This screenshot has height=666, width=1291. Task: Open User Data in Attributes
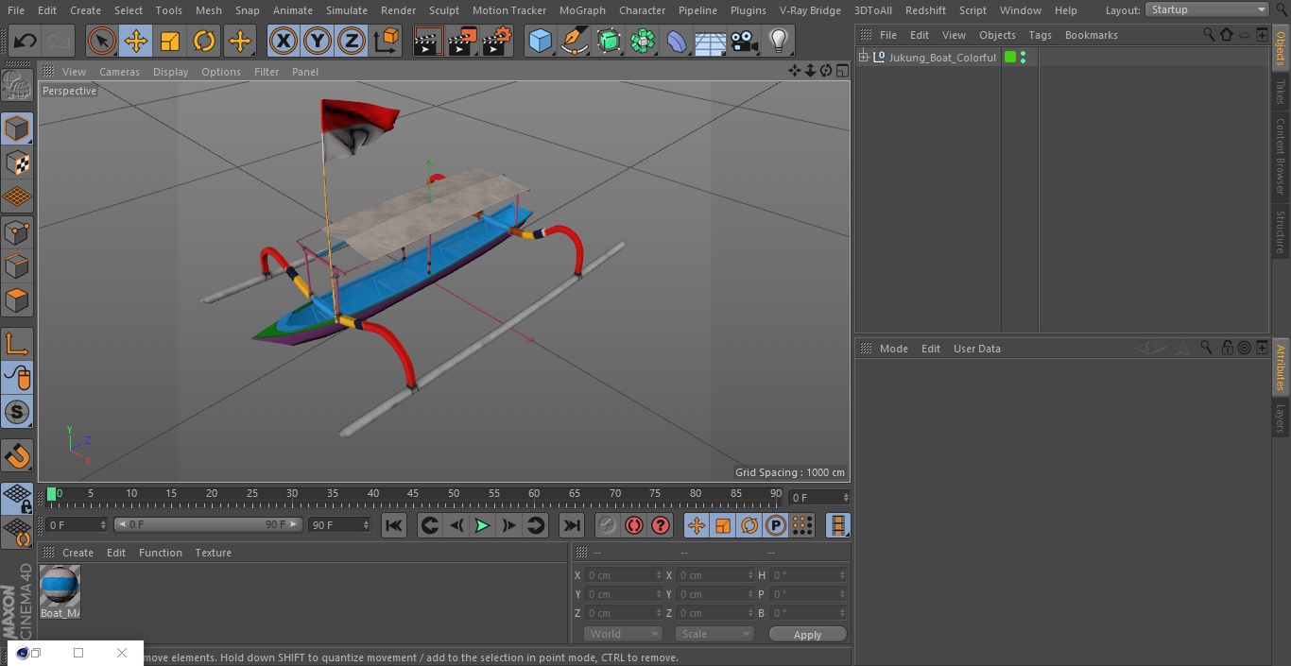click(x=976, y=349)
